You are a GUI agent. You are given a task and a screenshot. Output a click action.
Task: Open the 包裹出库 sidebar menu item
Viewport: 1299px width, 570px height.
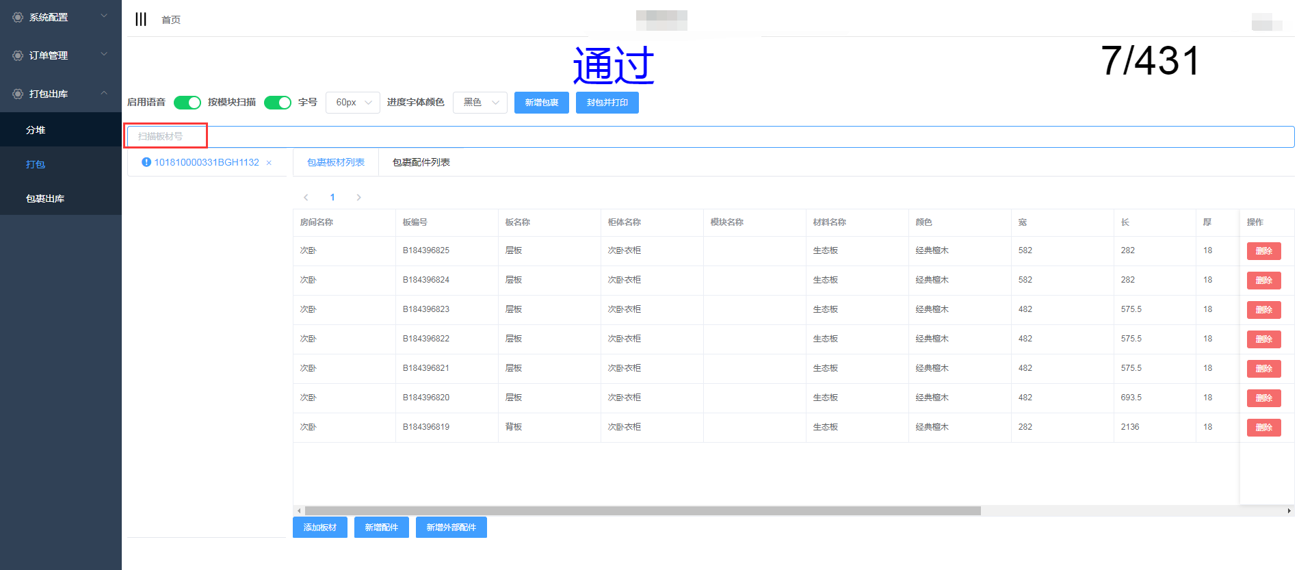(45, 198)
